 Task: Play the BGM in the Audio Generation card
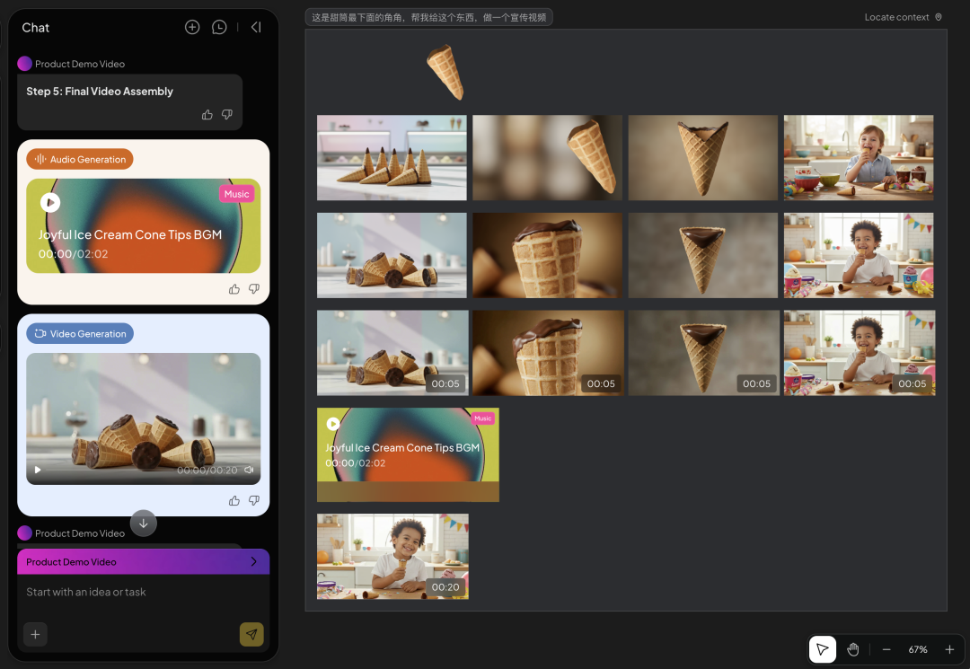pyautogui.click(x=50, y=202)
